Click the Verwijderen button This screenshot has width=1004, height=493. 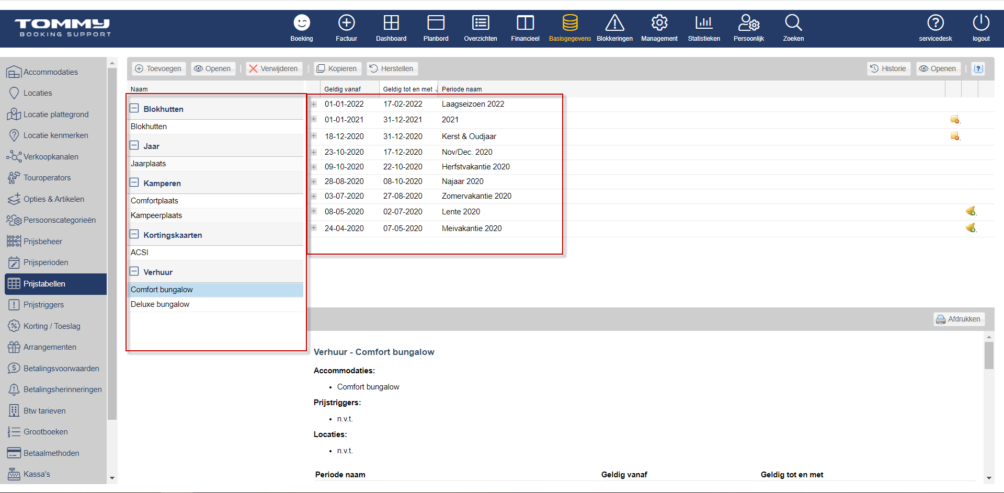273,68
